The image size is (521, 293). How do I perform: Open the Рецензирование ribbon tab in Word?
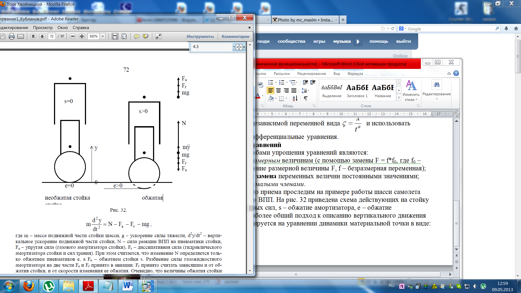[x=312, y=74]
